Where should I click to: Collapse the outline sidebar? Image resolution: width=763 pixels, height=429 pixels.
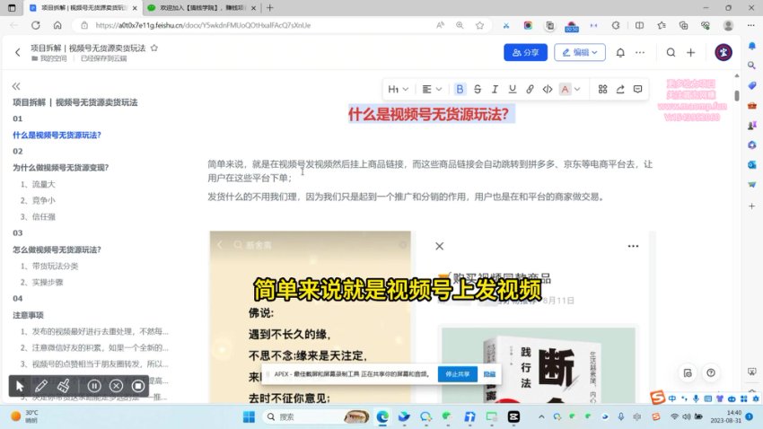[16, 86]
